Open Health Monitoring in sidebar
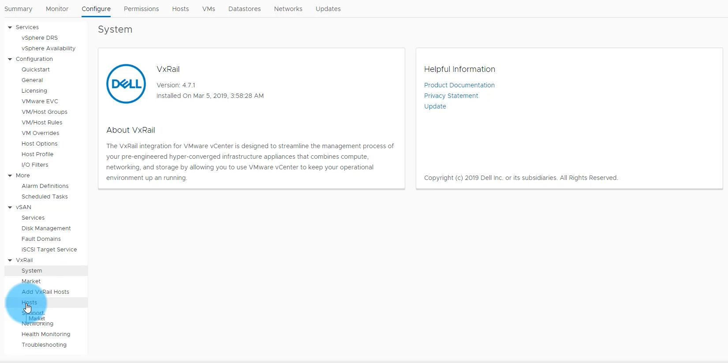728x363 pixels. (x=46, y=334)
